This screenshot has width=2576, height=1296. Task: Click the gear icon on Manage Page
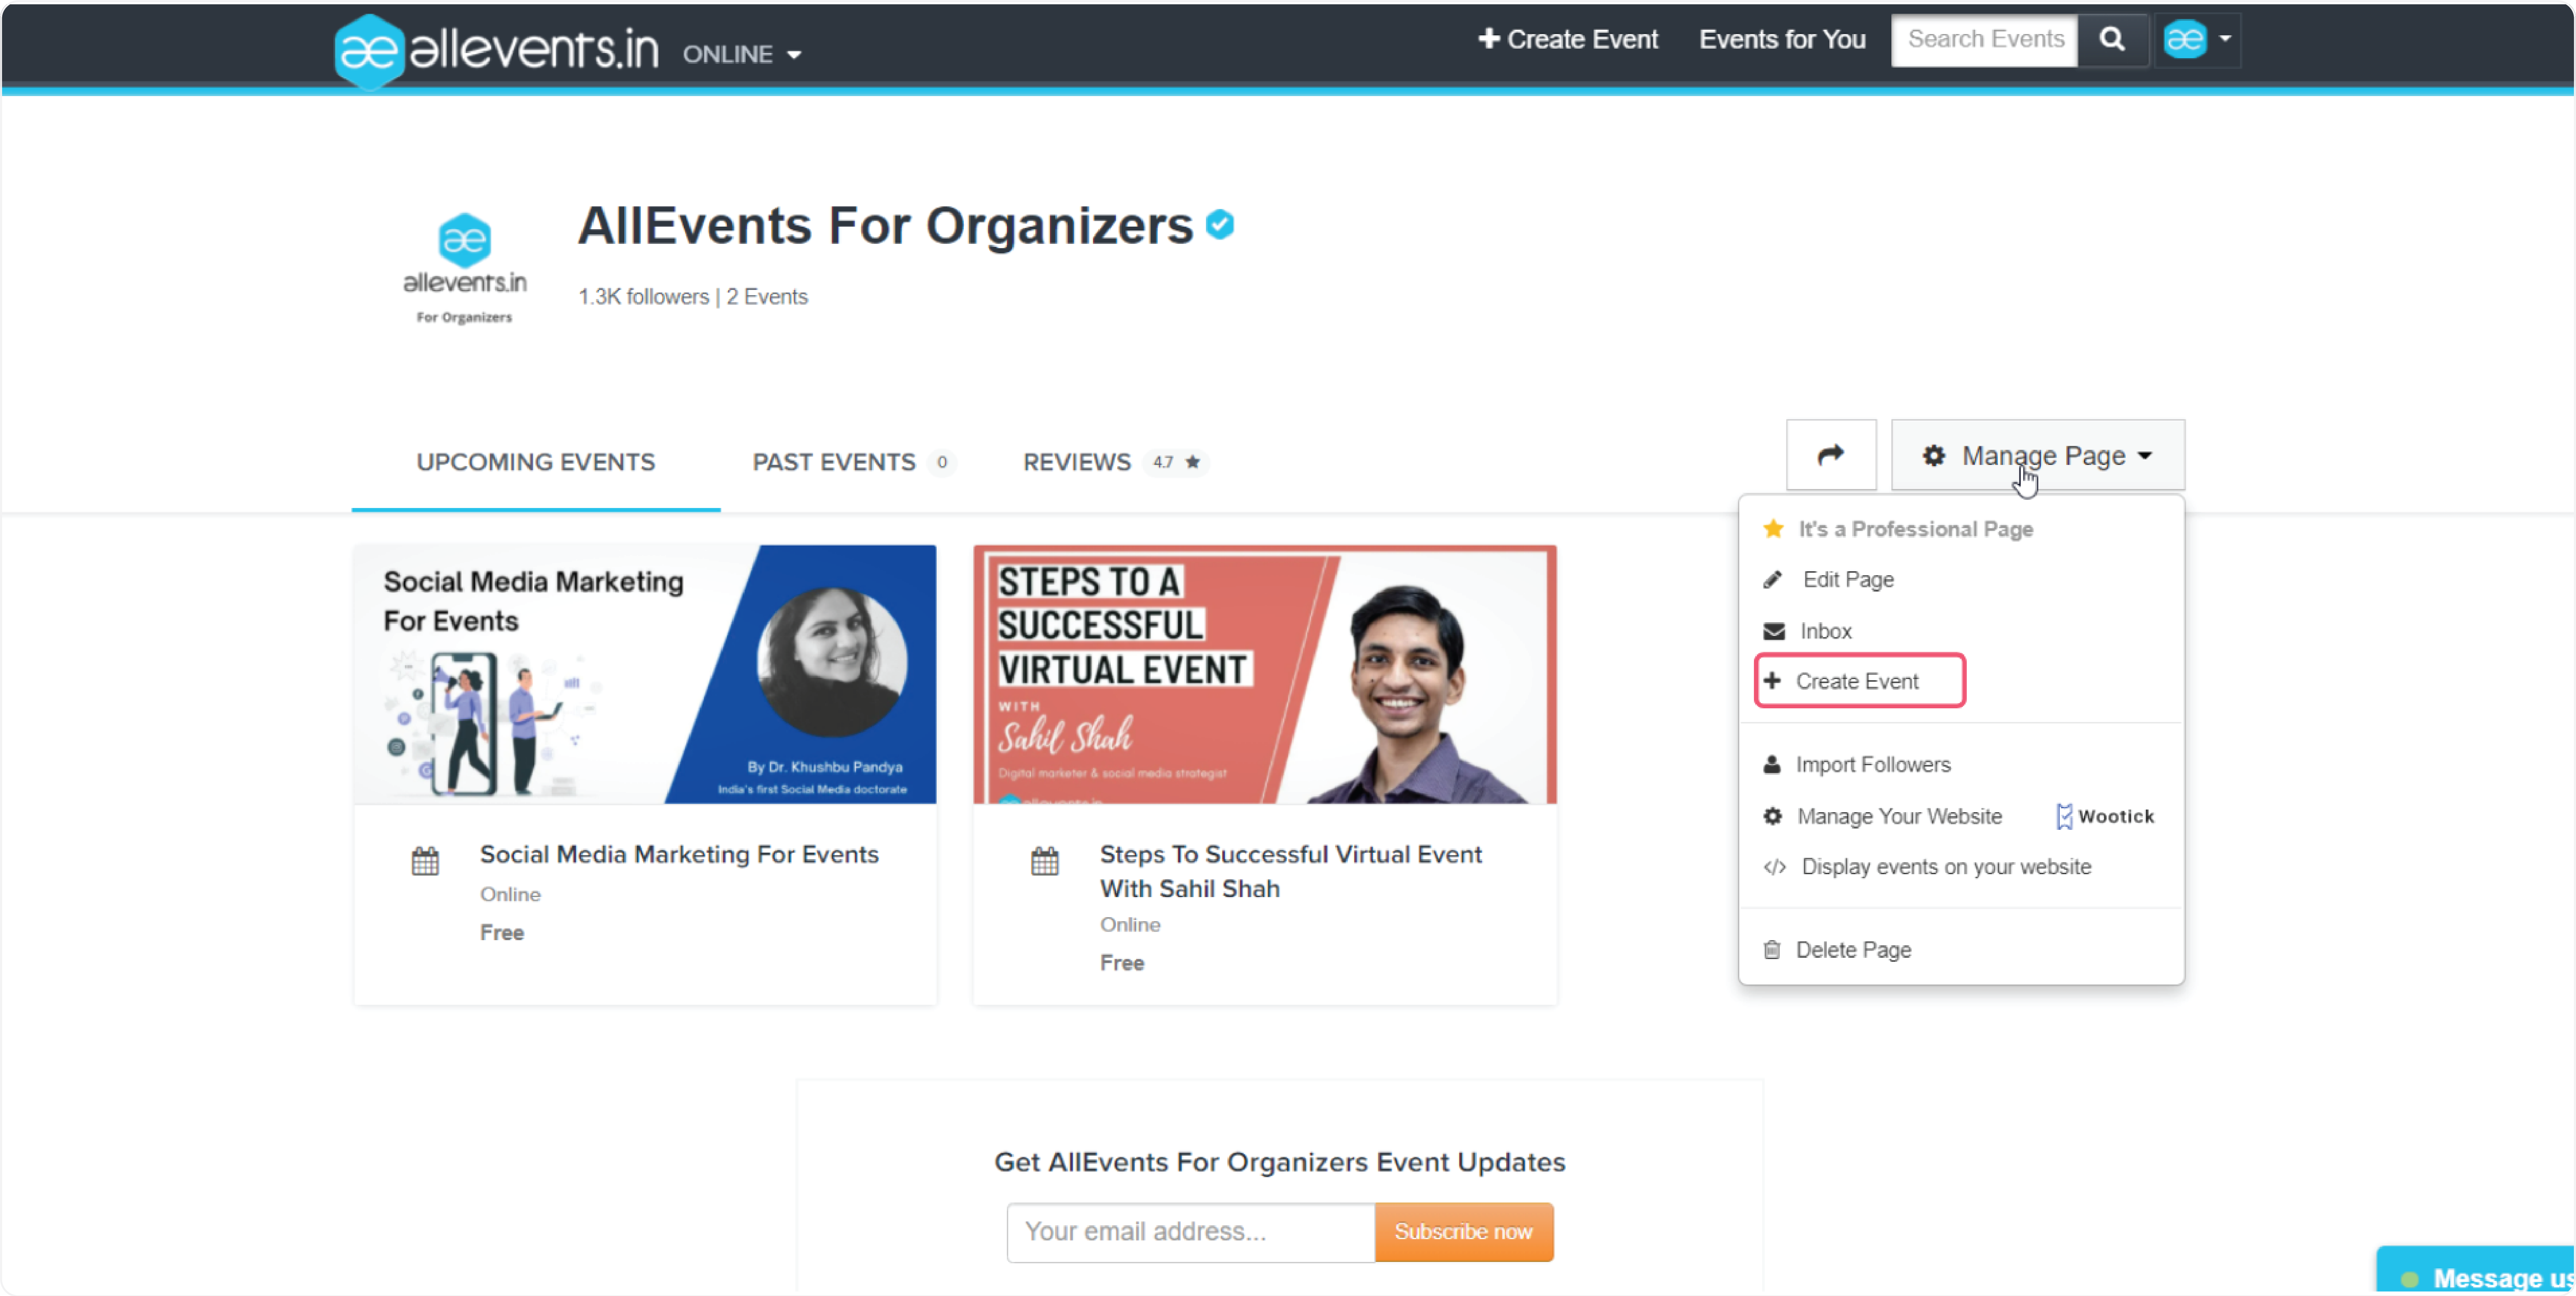[x=1933, y=456]
